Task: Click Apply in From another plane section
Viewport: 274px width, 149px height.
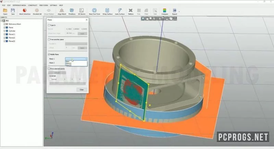Action: (x=82, y=48)
